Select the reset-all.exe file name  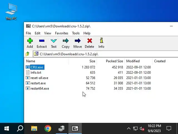click(39, 78)
